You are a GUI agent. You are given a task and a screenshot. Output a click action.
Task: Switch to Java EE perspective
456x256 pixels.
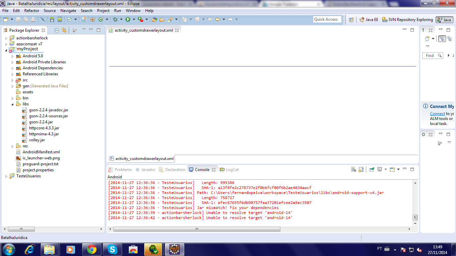point(369,20)
